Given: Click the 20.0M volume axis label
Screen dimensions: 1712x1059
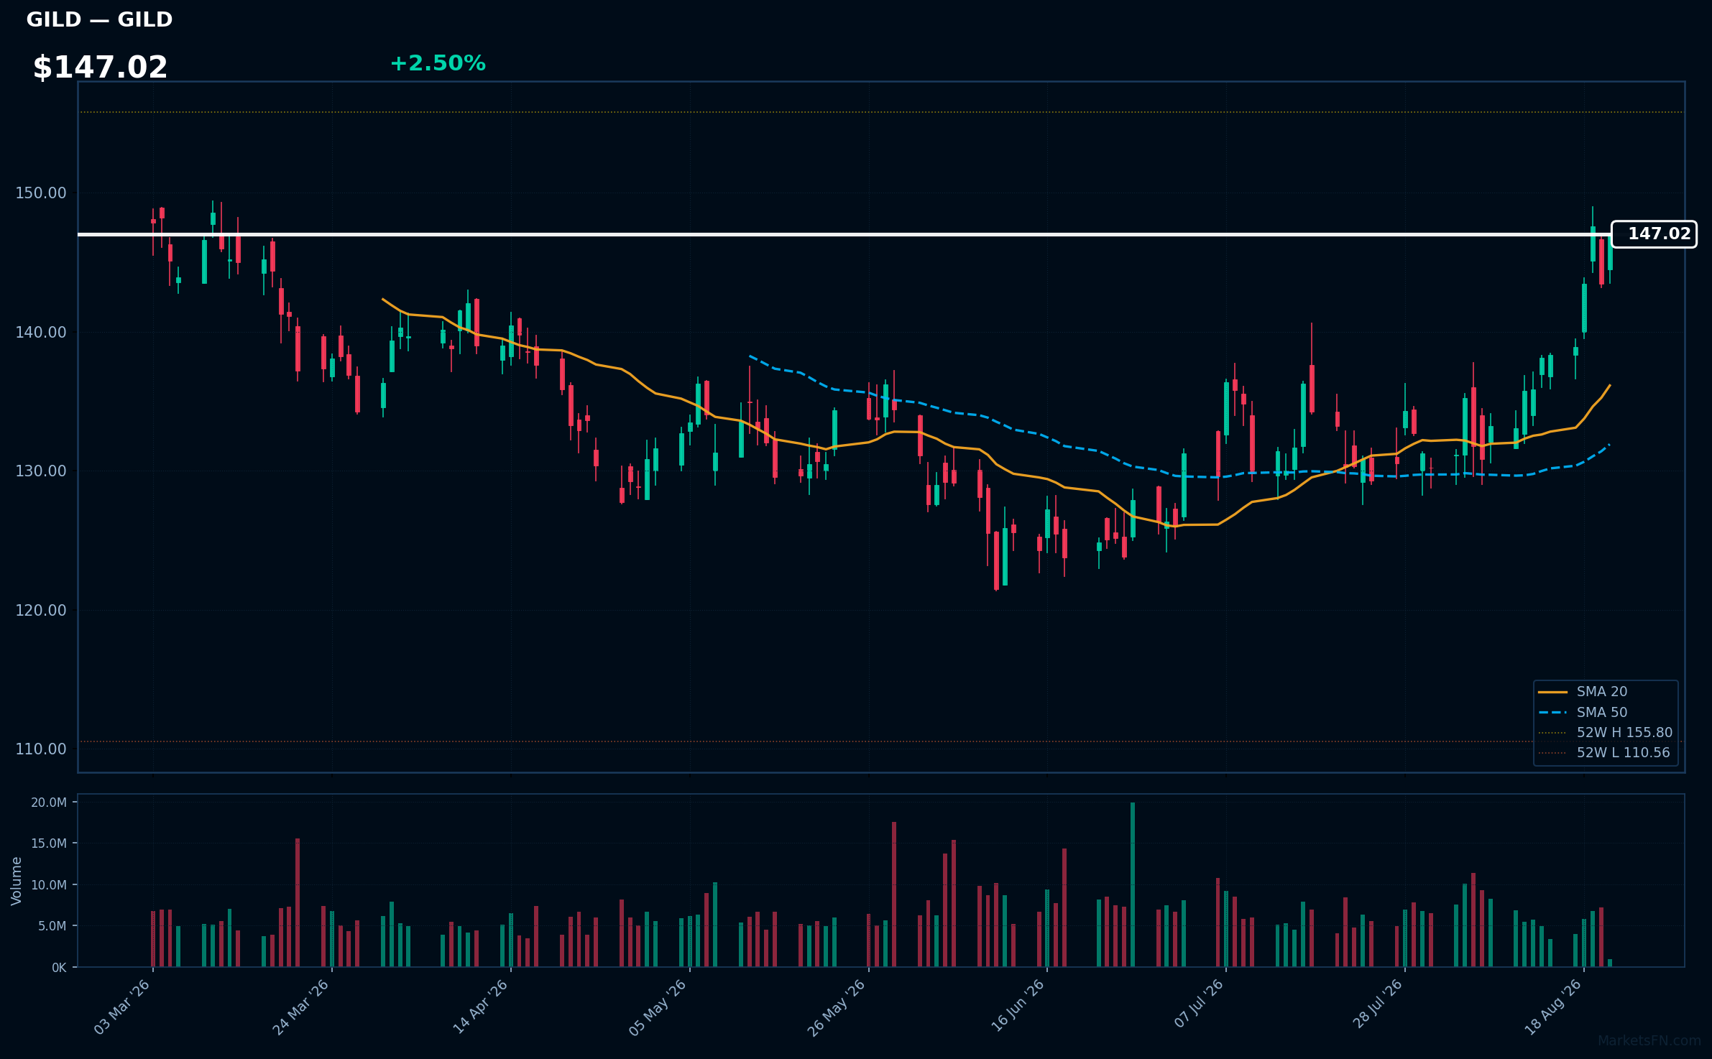Looking at the screenshot, I should pyautogui.click(x=49, y=803).
